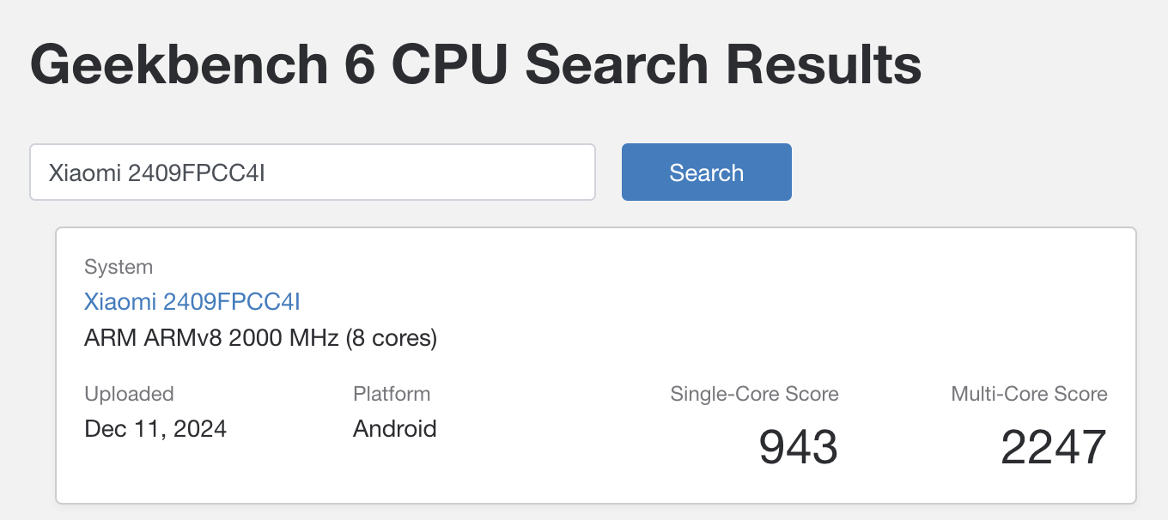Viewport: 1168px width, 520px height.
Task: Click the Single-Core Score label
Action: [754, 394]
